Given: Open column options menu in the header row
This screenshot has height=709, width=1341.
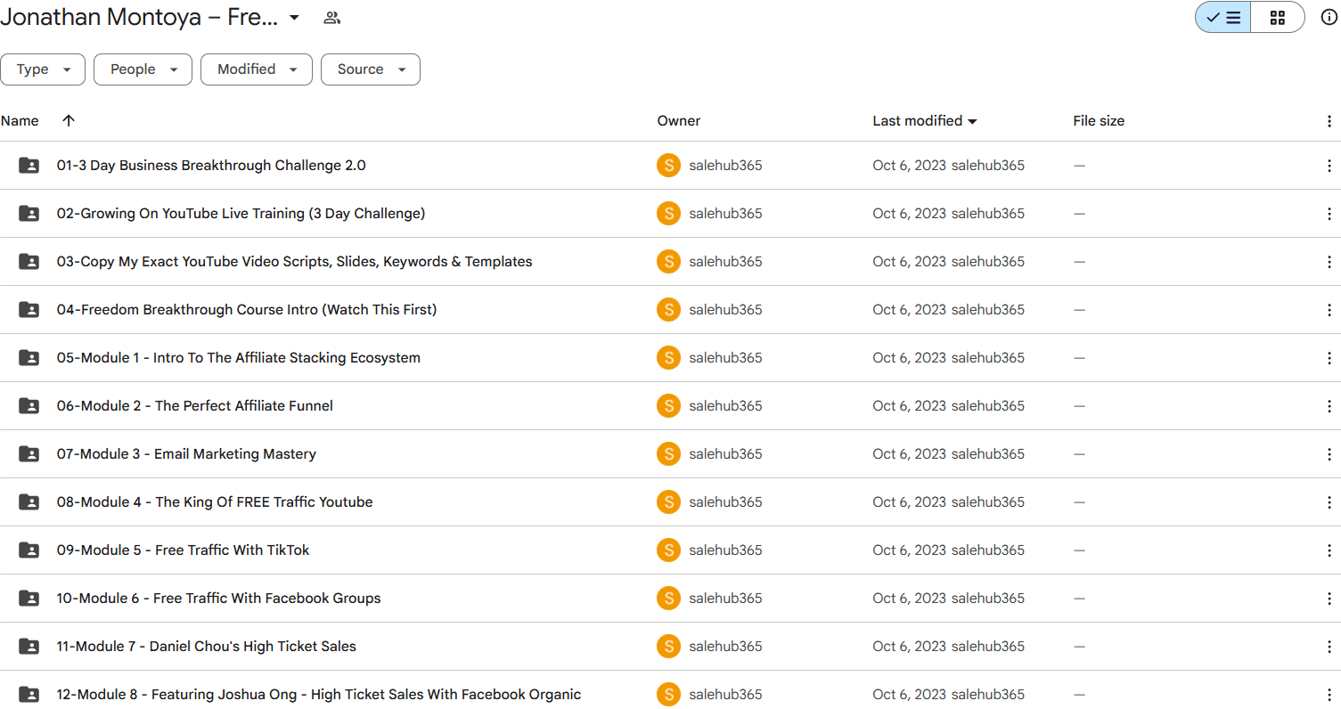Looking at the screenshot, I should pos(1329,121).
